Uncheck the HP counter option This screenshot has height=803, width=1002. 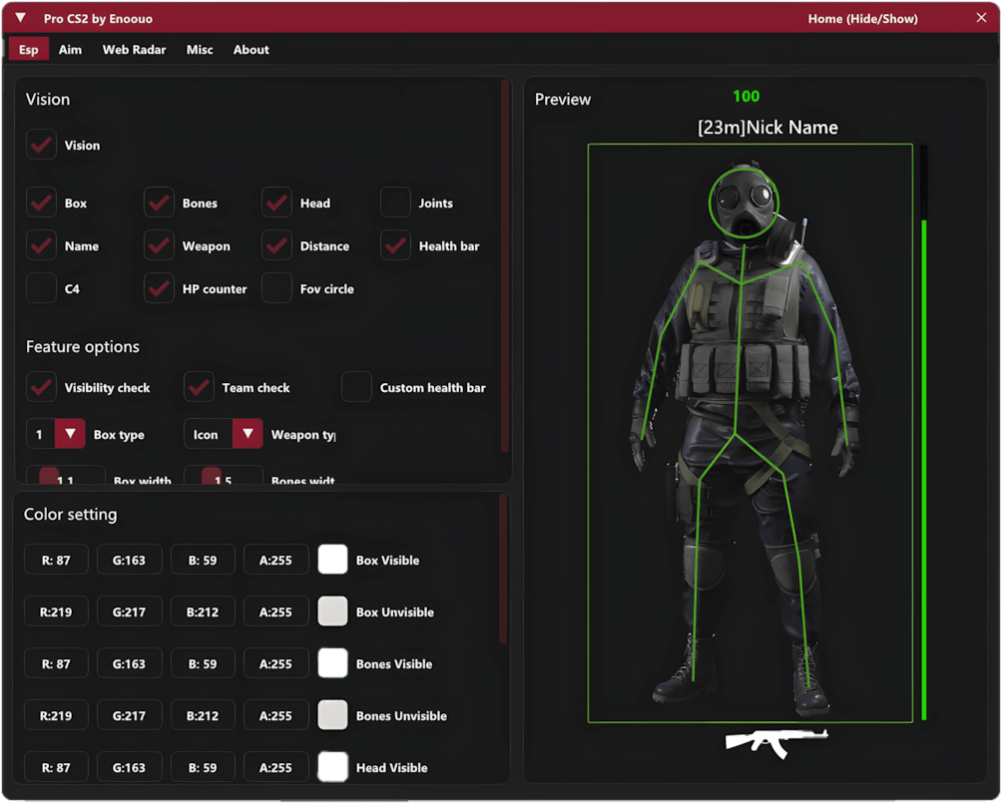point(159,288)
